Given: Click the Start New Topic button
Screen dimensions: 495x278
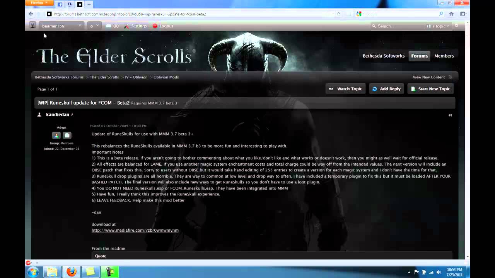Looking at the screenshot, I should pos(430,89).
